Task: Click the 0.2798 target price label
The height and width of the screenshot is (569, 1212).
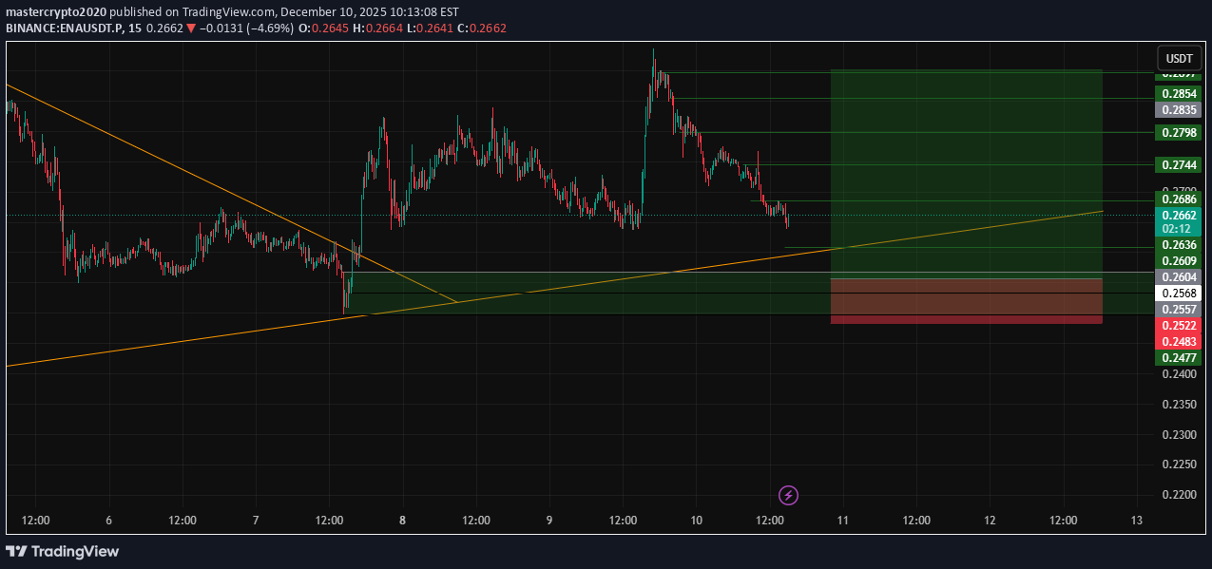Action: (x=1178, y=133)
